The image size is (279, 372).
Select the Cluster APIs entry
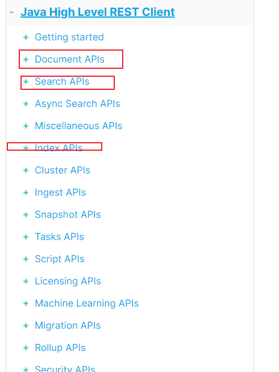pos(63,170)
